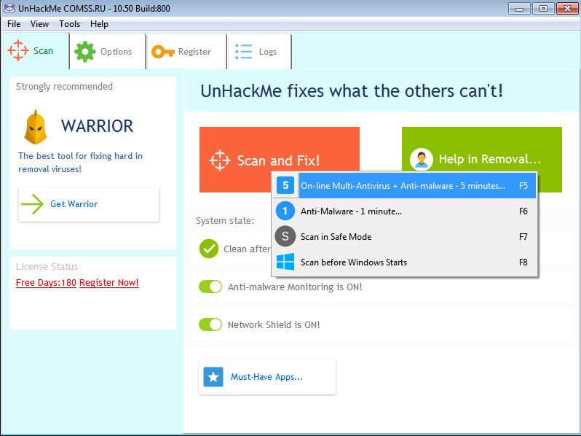Viewport: 581px width, 436px height.
Task: Click the green checkmark system state icon
Action: (x=209, y=249)
